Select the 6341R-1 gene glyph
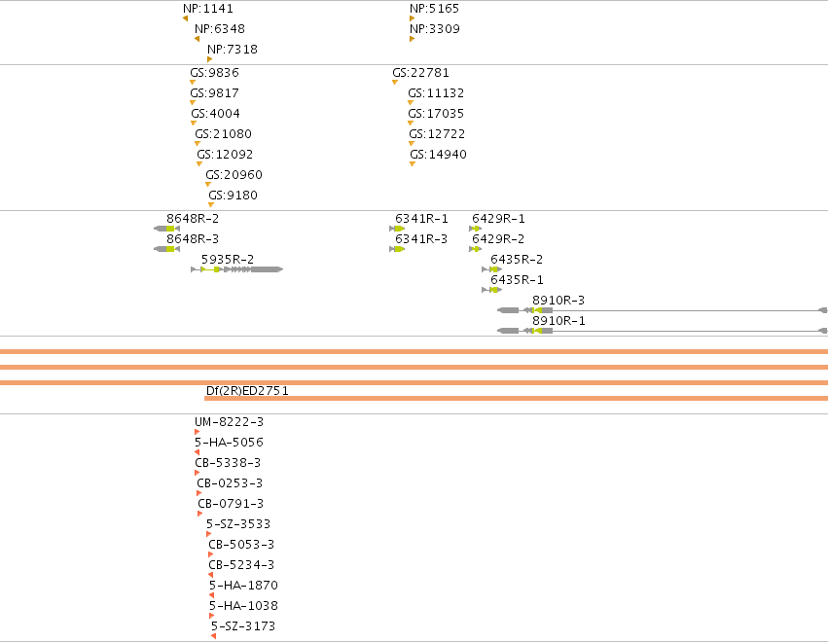This screenshot has width=828, height=642. pyautogui.click(x=397, y=229)
